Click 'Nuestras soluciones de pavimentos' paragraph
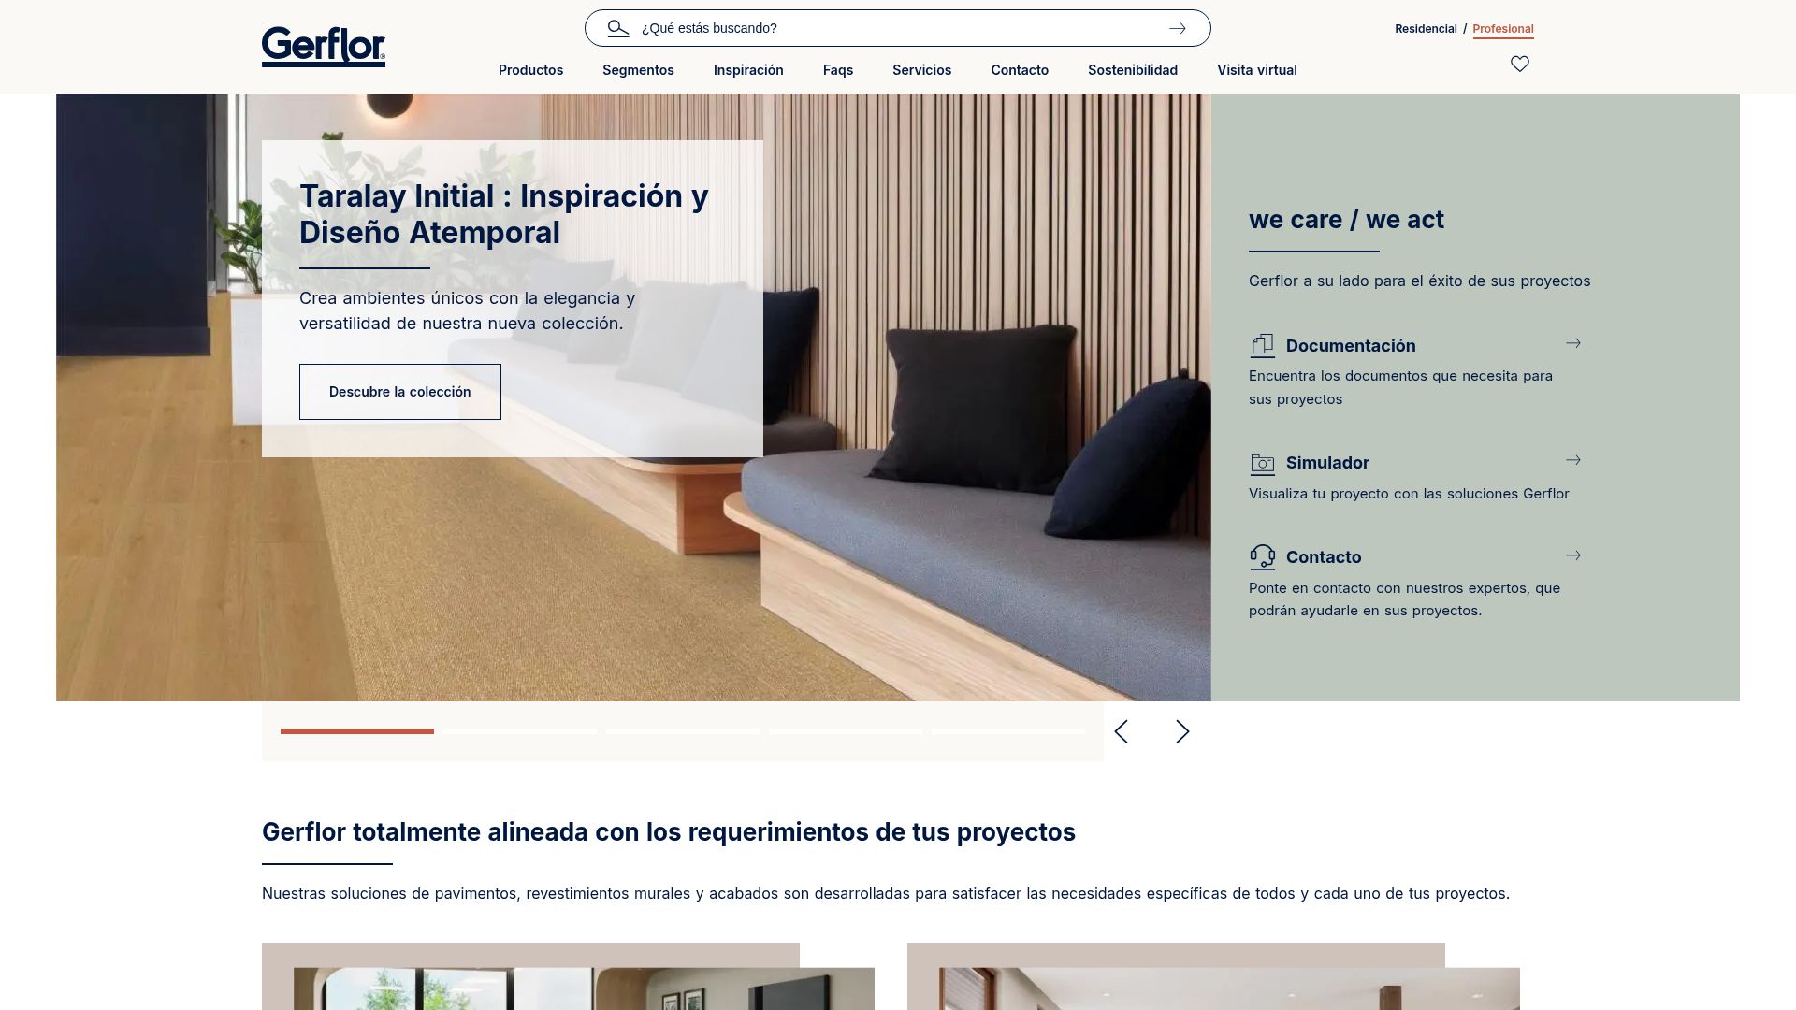 (x=886, y=894)
